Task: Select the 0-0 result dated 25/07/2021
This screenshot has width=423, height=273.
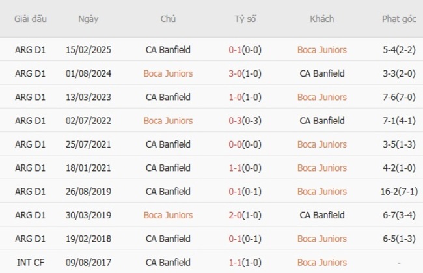Action: [245, 144]
